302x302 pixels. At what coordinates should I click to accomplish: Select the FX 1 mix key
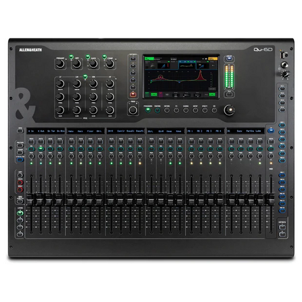click(282, 88)
